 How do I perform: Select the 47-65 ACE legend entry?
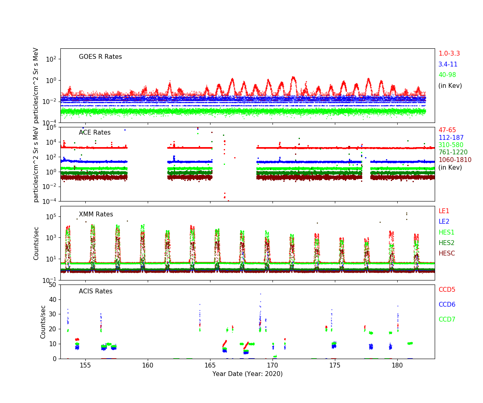pyautogui.click(x=447, y=130)
